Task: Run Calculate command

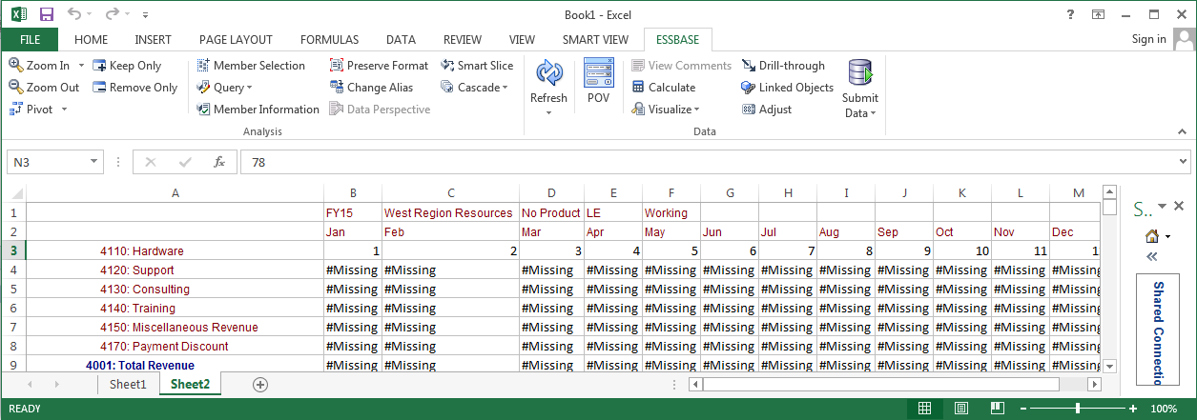Action: tap(663, 88)
